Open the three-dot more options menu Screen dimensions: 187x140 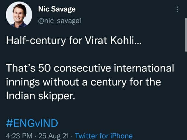177,10
